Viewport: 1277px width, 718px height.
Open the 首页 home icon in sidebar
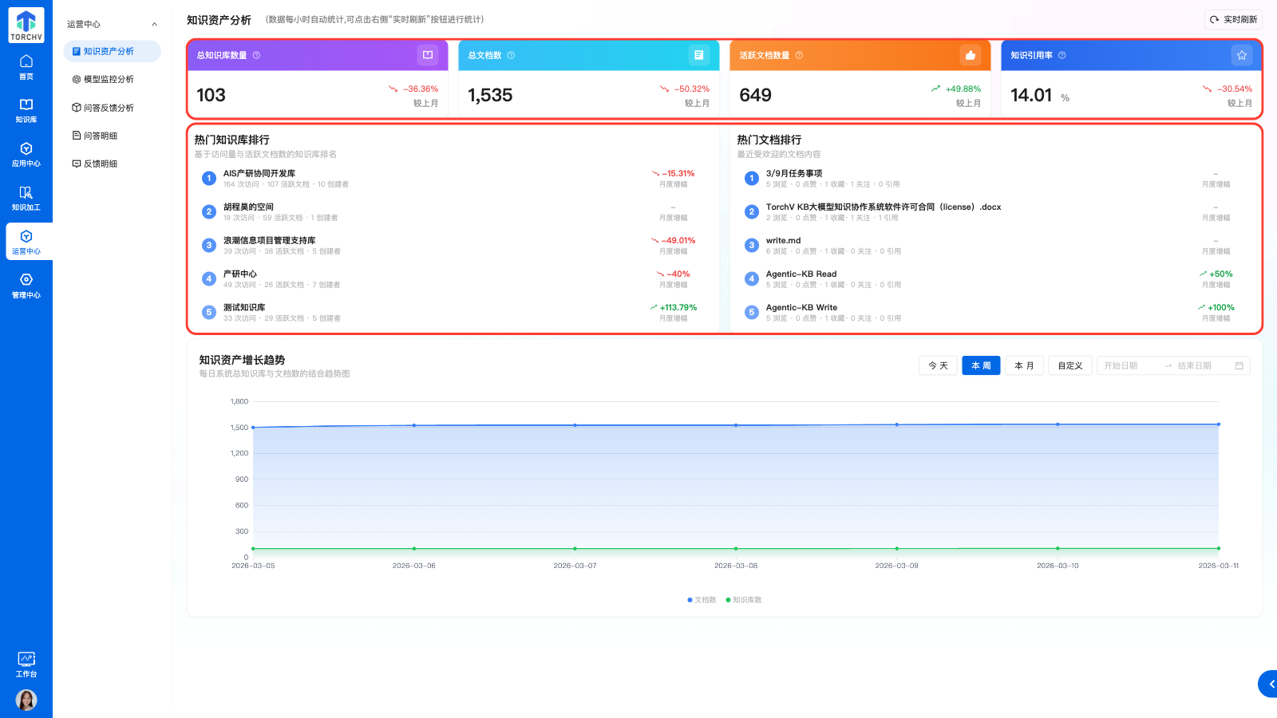(26, 67)
